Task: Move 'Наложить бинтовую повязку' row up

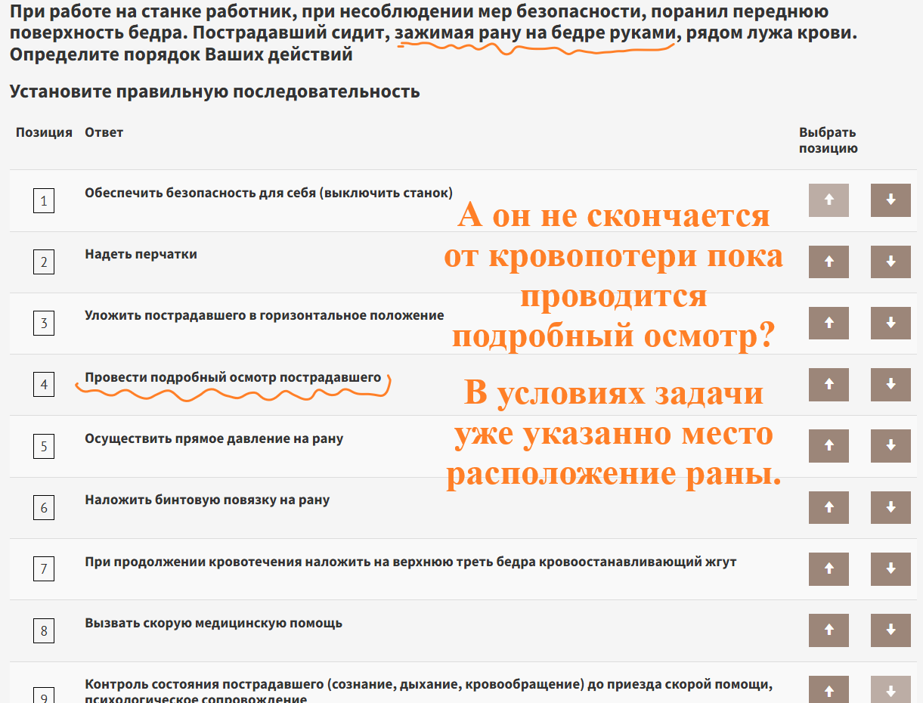Action: point(829,507)
